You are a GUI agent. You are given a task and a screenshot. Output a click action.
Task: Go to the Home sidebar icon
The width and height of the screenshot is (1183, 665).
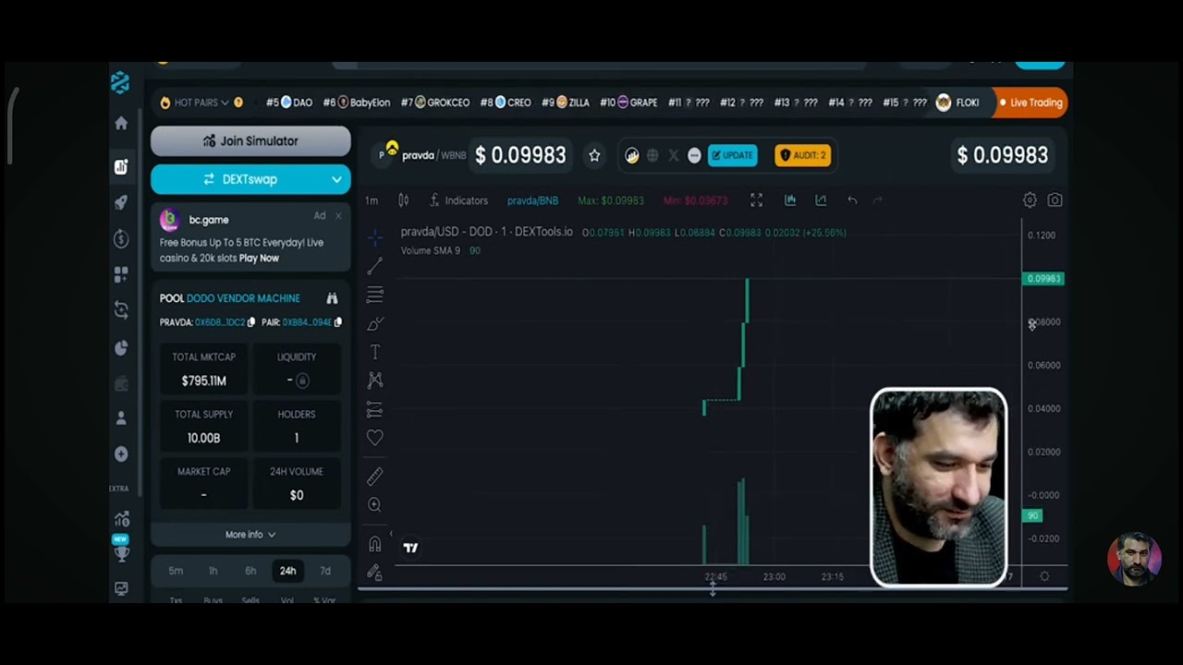[121, 123]
